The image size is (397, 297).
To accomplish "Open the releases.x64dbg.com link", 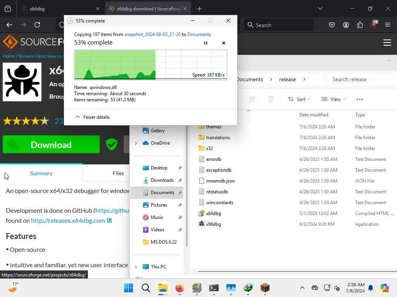I will coord(68,220).
